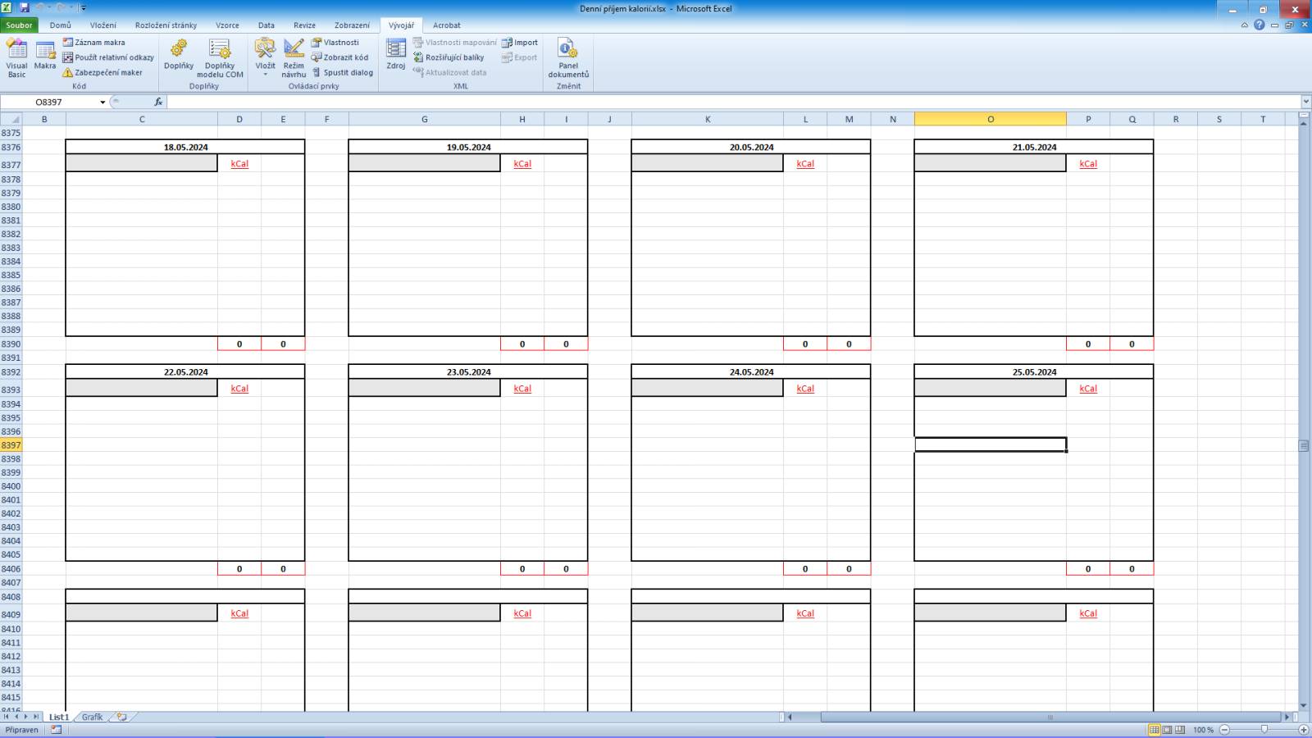The width and height of the screenshot is (1312, 738).
Task: Click the insert function fx button
Action: coord(158,102)
